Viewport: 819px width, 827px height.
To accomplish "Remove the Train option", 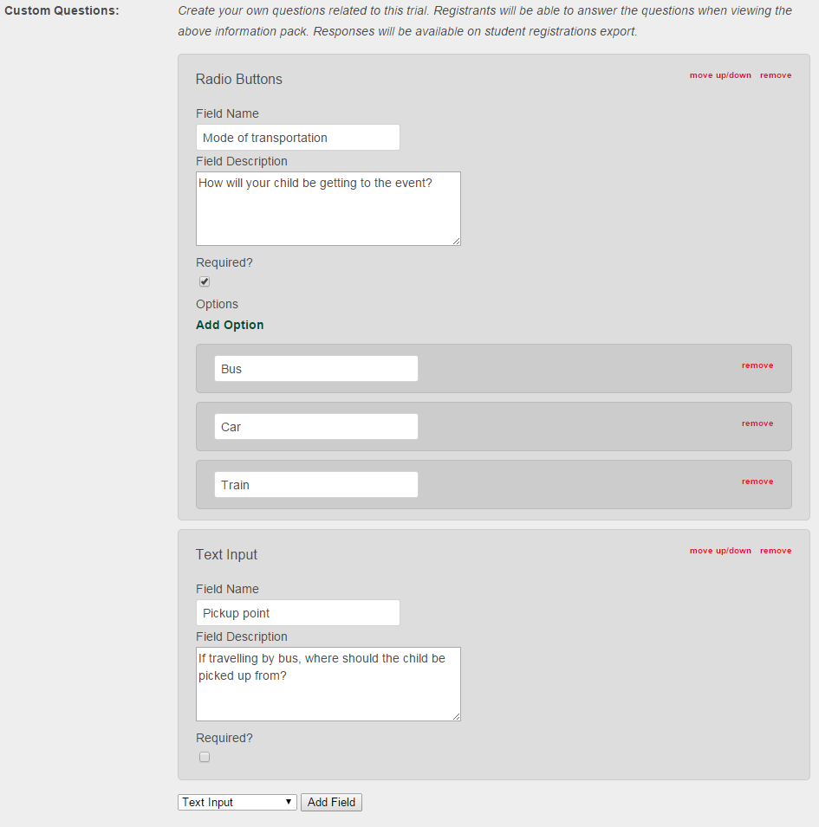I will [757, 481].
